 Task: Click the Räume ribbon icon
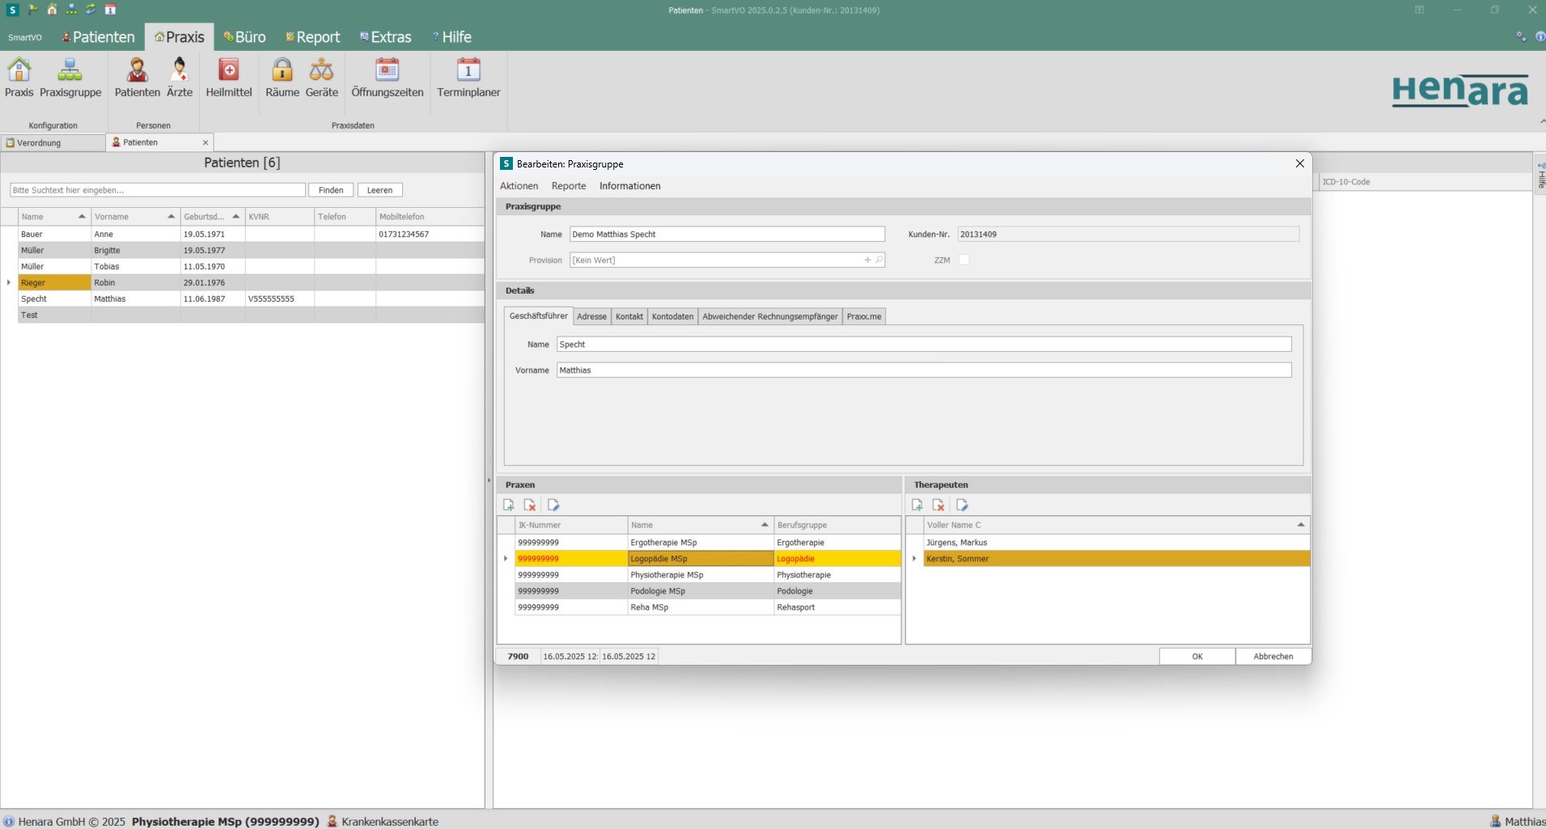(x=282, y=78)
